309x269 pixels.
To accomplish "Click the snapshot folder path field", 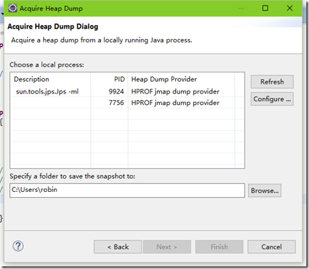I will click(x=127, y=191).
